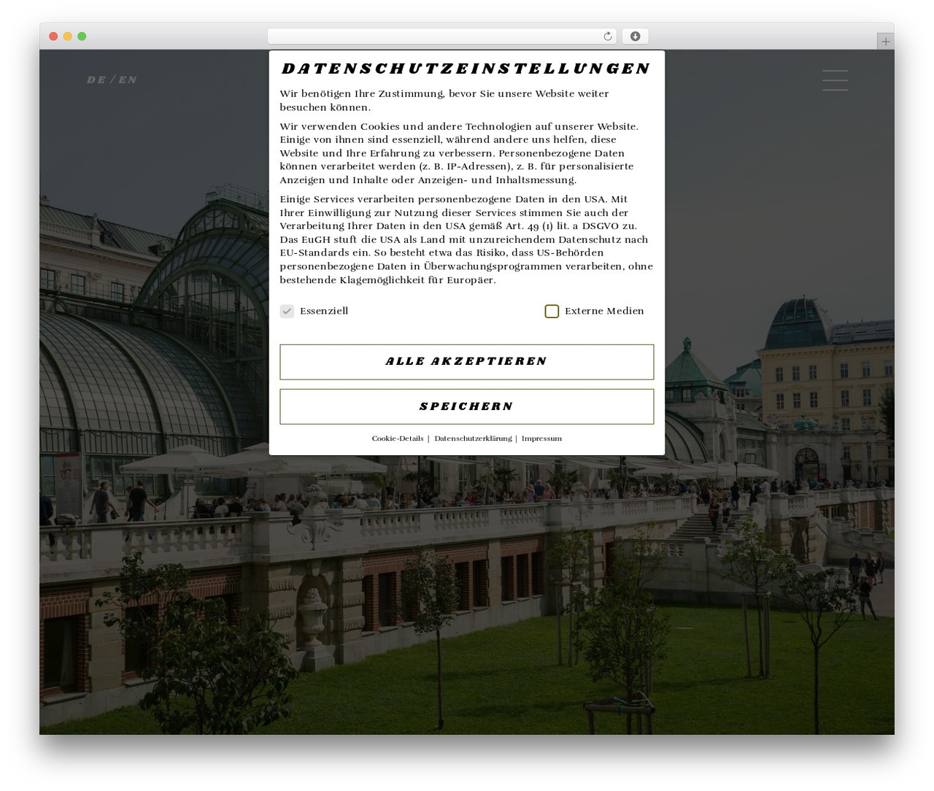This screenshot has width=934, height=791.
Task: Click the Datenschutzeinstellungen heading
Action: coord(466,69)
